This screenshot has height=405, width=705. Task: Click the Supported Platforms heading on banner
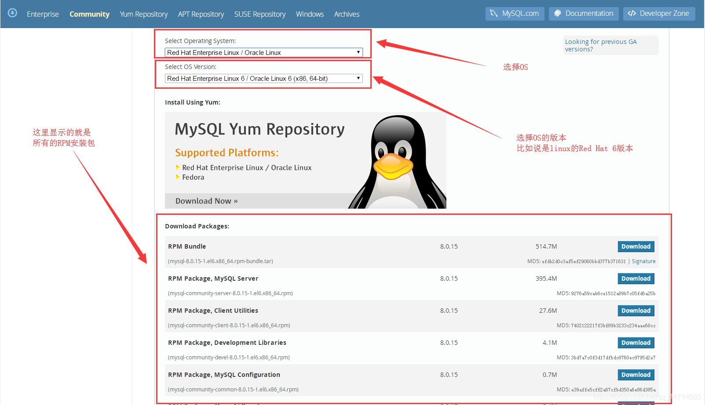pyautogui.click(x=227, y=152)
